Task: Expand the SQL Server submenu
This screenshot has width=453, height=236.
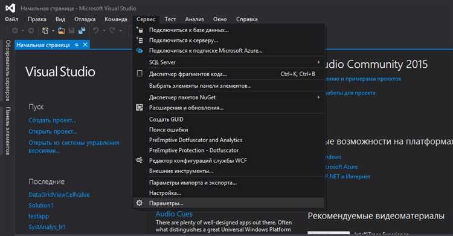Action: pos(229,62)
